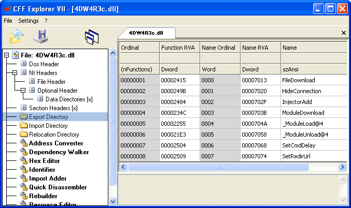The height and width of the screenshot is (208, 351).
Task: Open the Quick Disassembler tool
Action: click(x=58, y=187)
